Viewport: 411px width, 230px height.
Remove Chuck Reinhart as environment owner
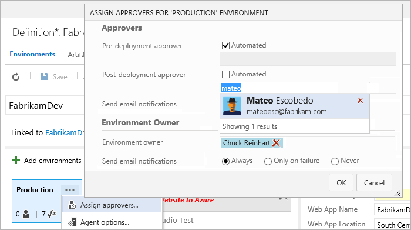click(276, 143)
